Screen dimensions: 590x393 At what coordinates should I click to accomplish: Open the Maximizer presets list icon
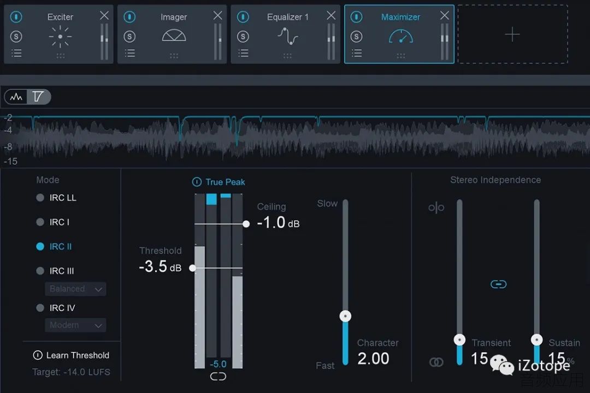pos(357,53)
